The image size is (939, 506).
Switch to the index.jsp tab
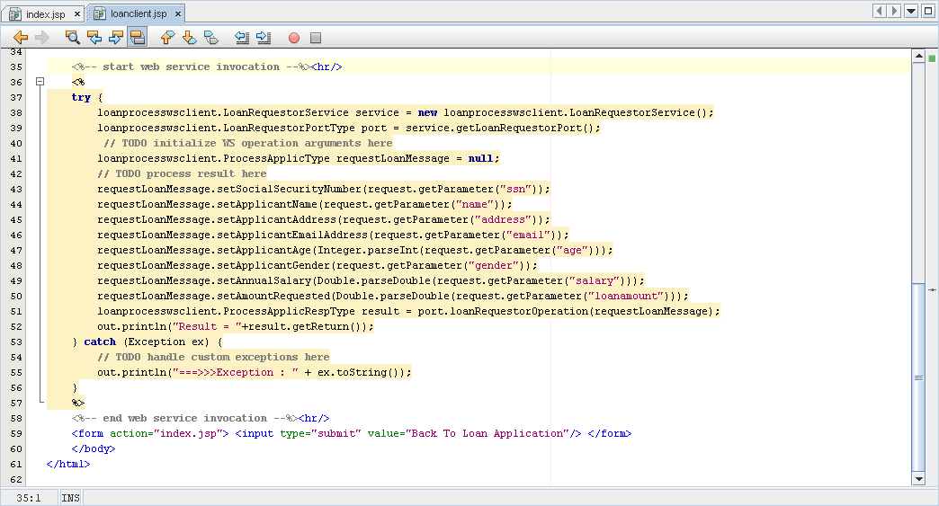tap(46, 13)
